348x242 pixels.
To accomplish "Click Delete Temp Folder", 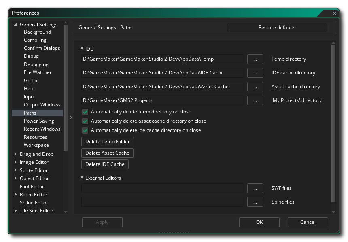I will (x=108, y=142).
